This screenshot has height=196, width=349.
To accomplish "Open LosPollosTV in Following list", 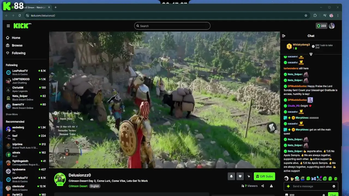I will point(26,72).
